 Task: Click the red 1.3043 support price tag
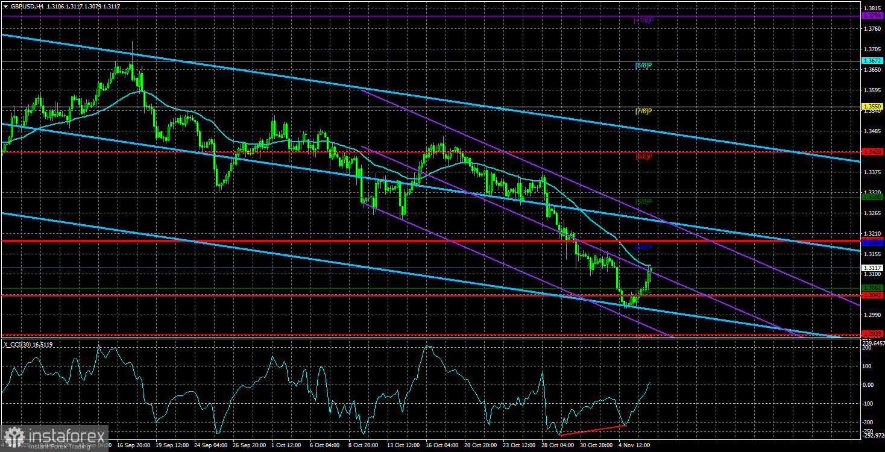[871, 295]
